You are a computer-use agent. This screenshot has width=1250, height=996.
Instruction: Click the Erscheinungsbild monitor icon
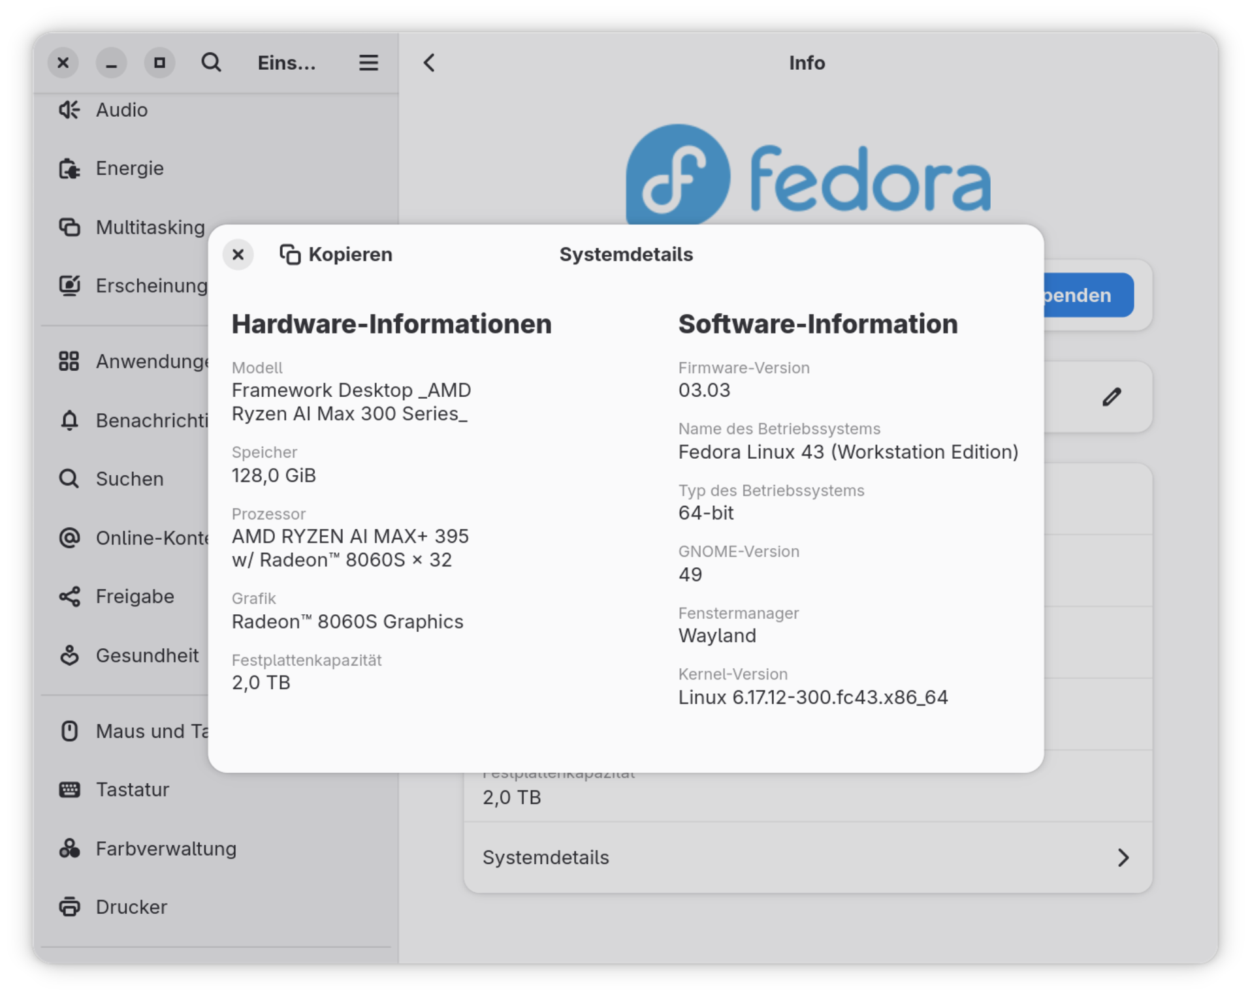pyautogui.click(x=69, y=286)
